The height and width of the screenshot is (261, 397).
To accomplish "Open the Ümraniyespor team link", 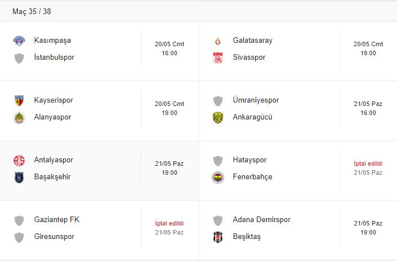I will point(256,100).
